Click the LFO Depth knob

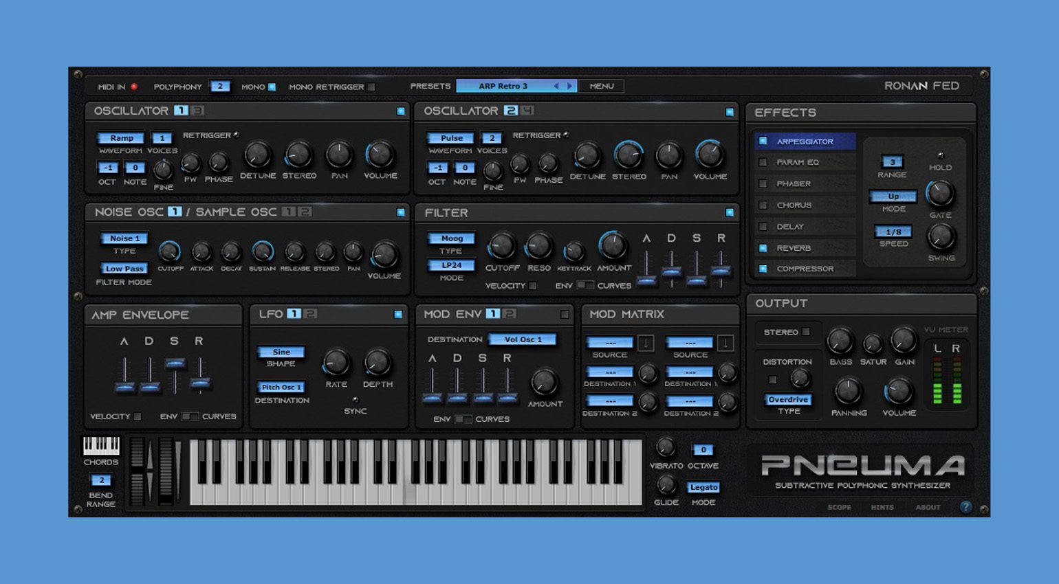(378, 362)
